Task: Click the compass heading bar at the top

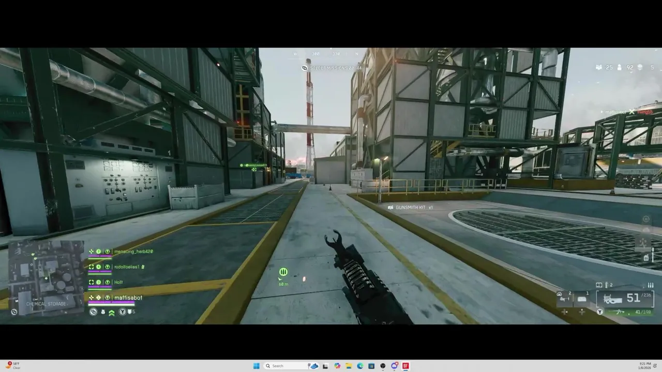Action: click(x=326, y=54)
